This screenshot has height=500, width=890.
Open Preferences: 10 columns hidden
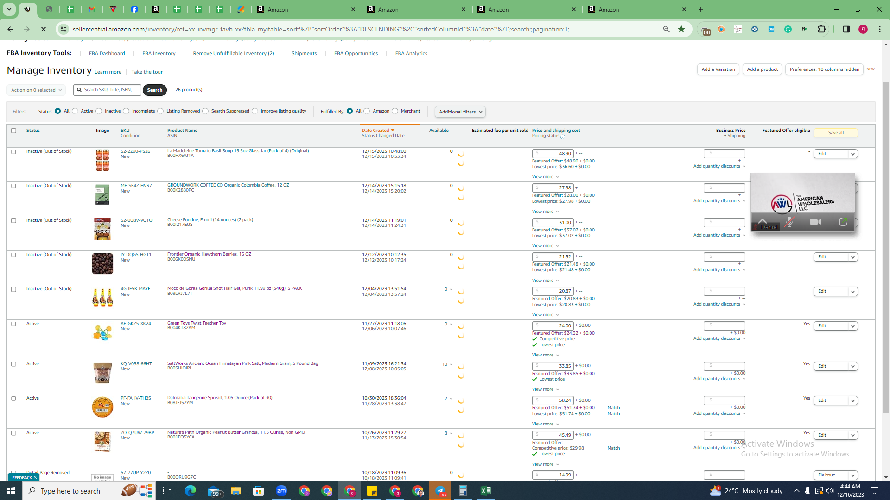[824, 69]
